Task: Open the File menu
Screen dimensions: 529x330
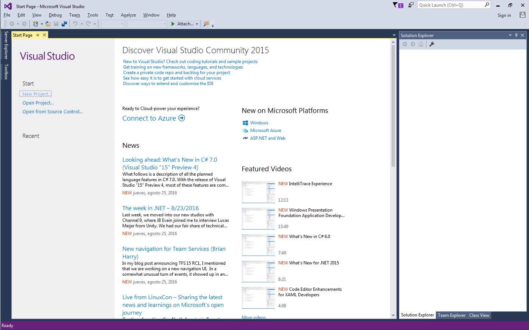Action: click(7, 15)
